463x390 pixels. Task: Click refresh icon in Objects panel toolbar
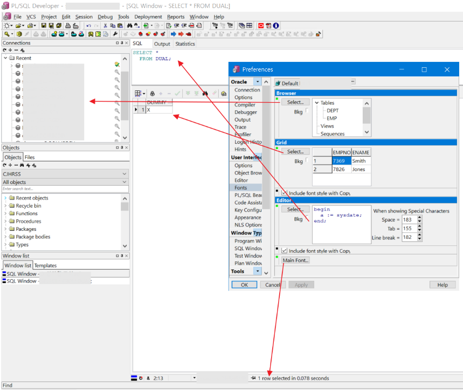tap(4, 165)
